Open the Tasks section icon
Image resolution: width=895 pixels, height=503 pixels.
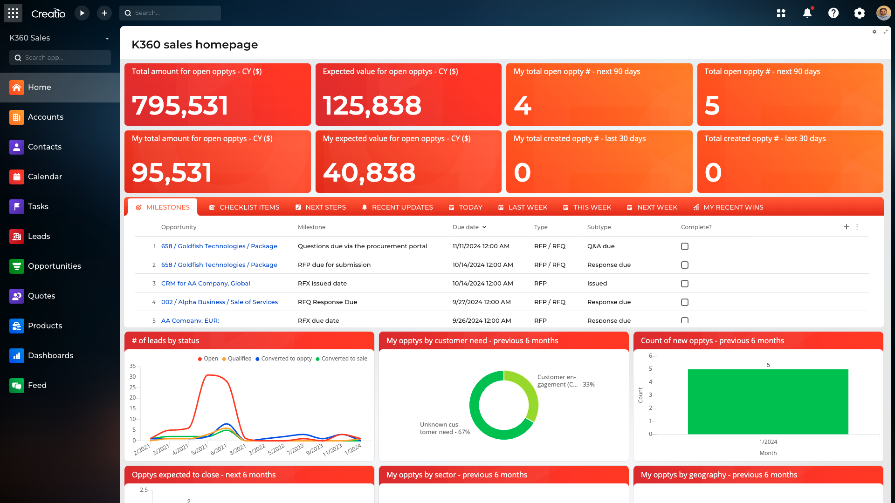tap(17, 207)
